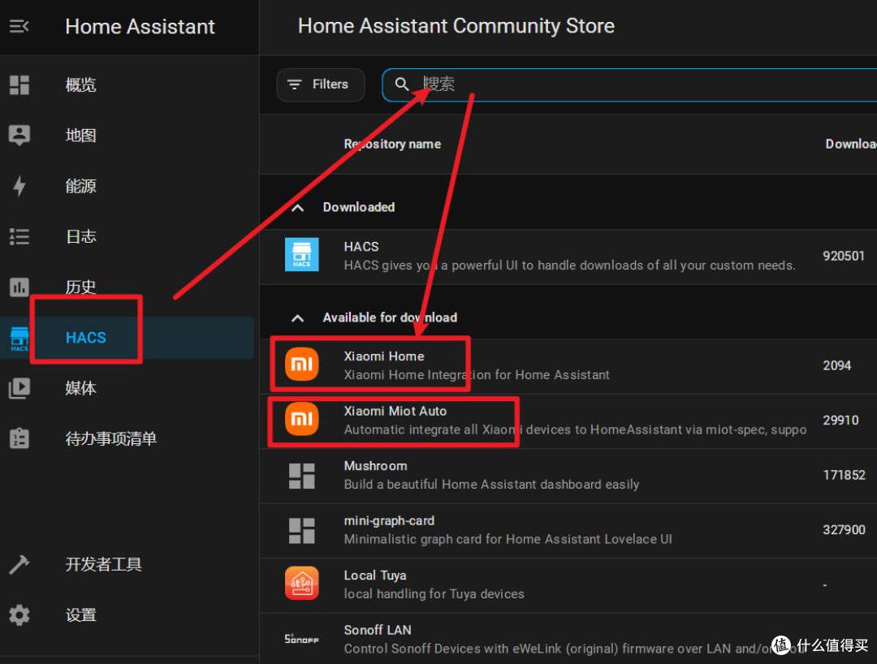The height and width of the screenshot is (664, 877).
Task: Open the Local Tuya repository title
Action: [x=375, y=576]
